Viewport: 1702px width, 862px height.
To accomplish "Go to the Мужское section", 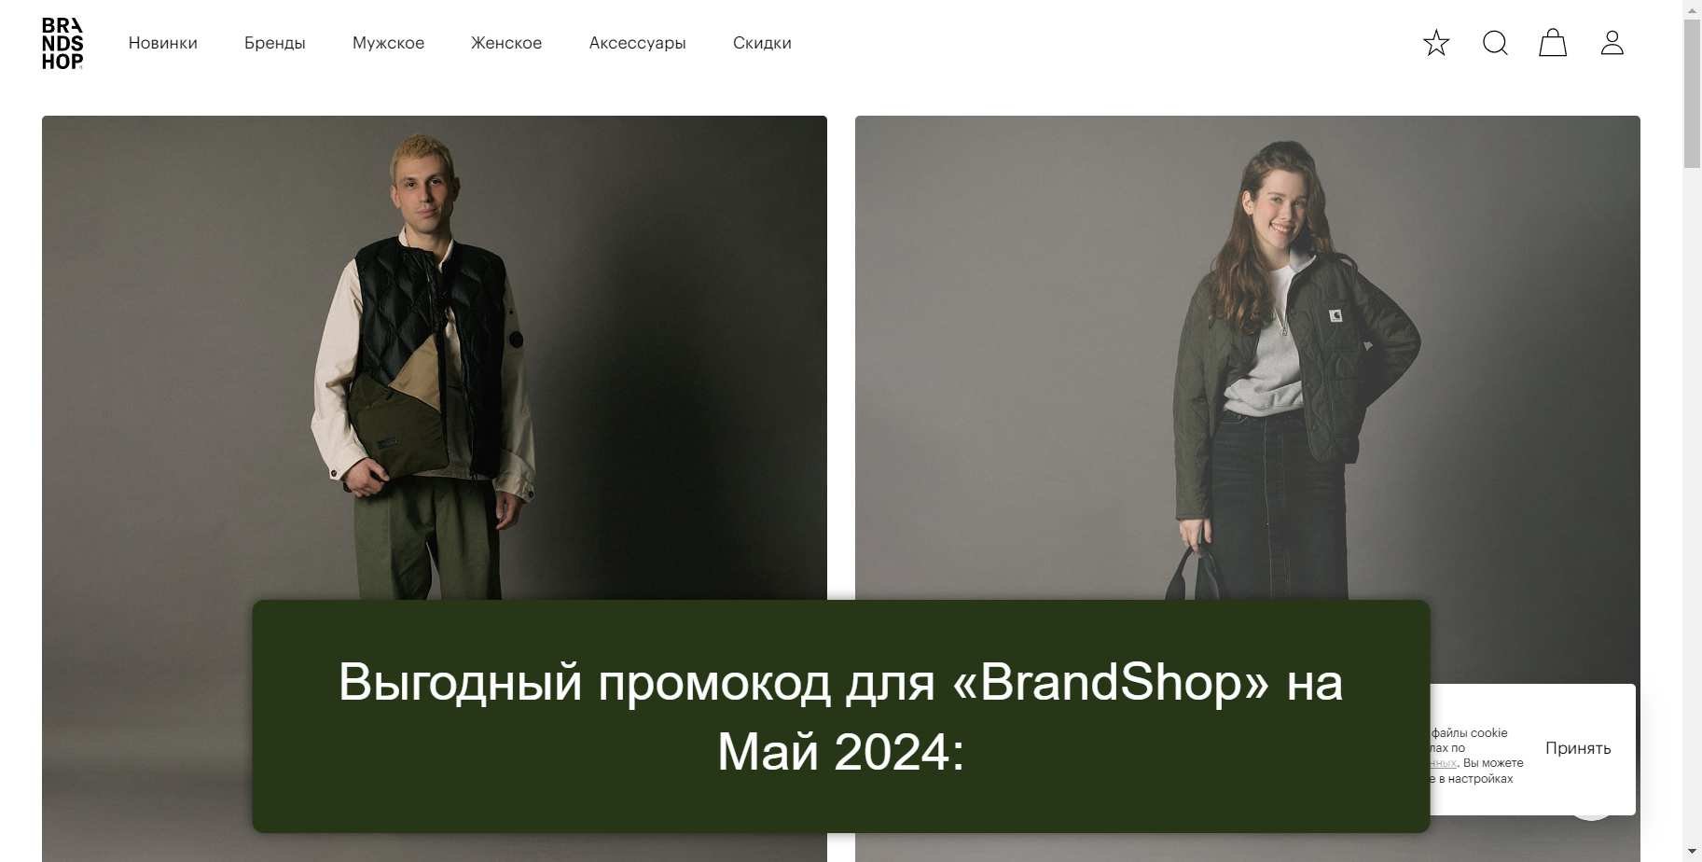I will 388,43.
